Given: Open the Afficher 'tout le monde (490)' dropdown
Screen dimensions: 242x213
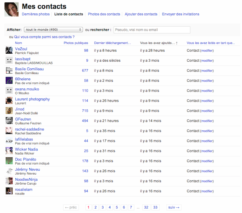Looking at the screenshot, I should (x=53, y=29).
